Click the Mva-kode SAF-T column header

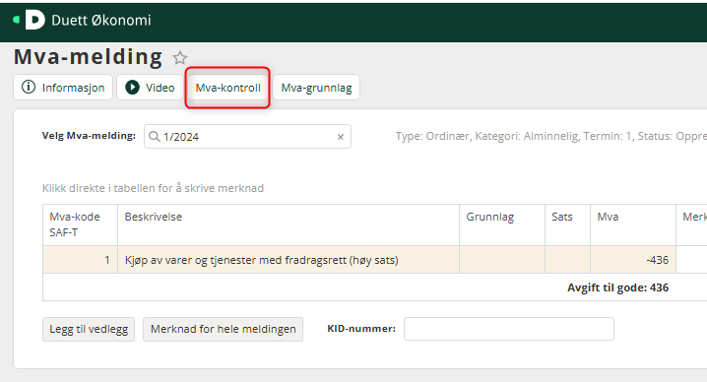(81, 224)
